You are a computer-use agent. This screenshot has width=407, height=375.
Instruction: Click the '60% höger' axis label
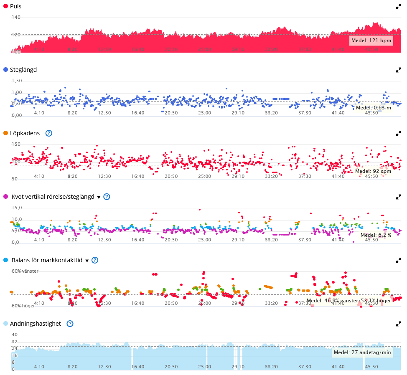[x=23, y=306]
